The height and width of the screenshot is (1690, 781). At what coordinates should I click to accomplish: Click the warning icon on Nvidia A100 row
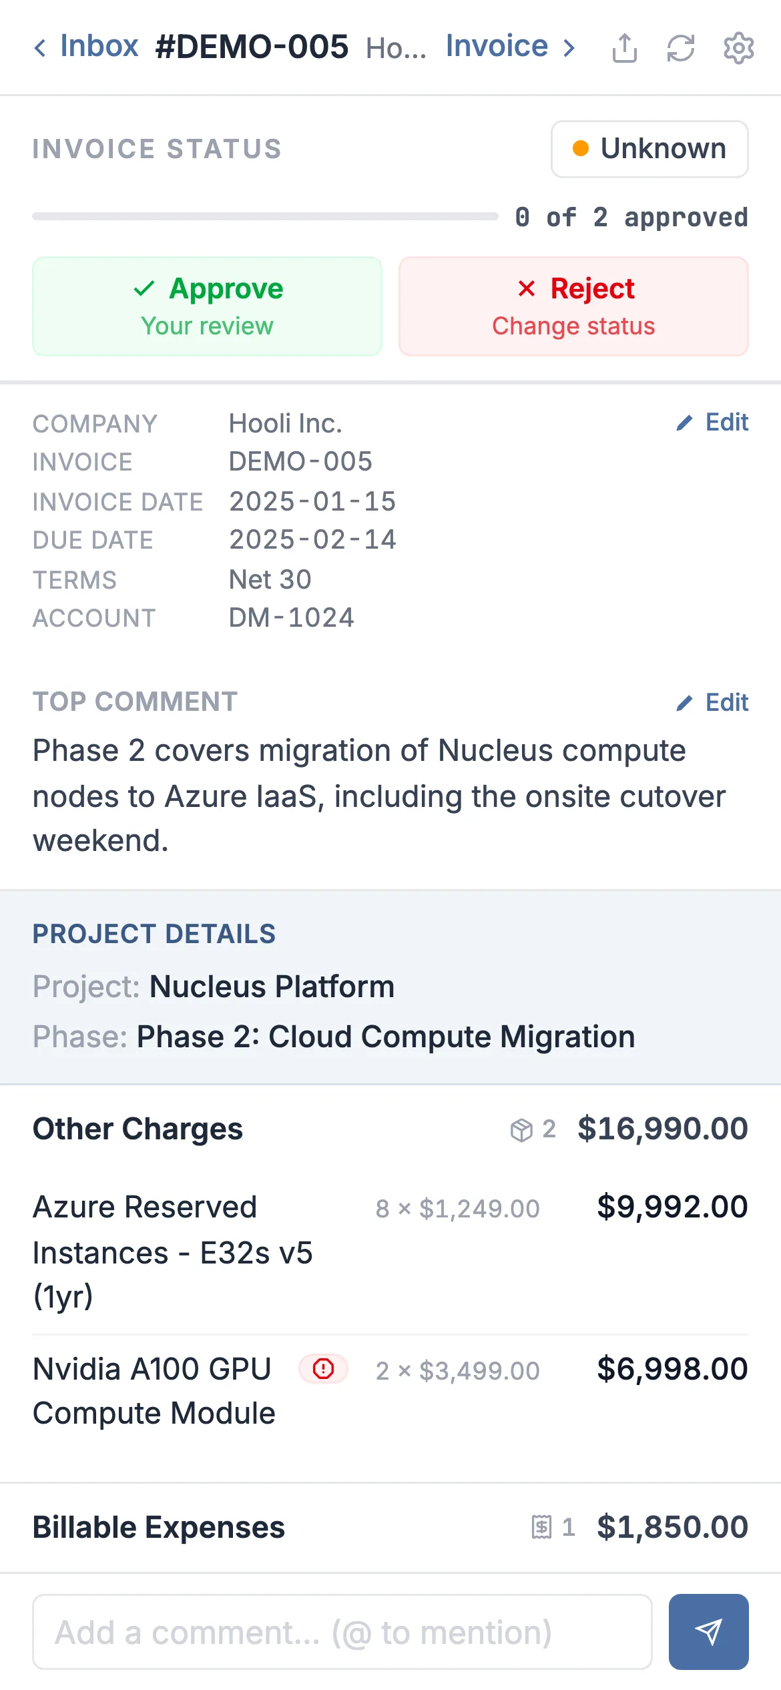click(x=324, y=1369)
